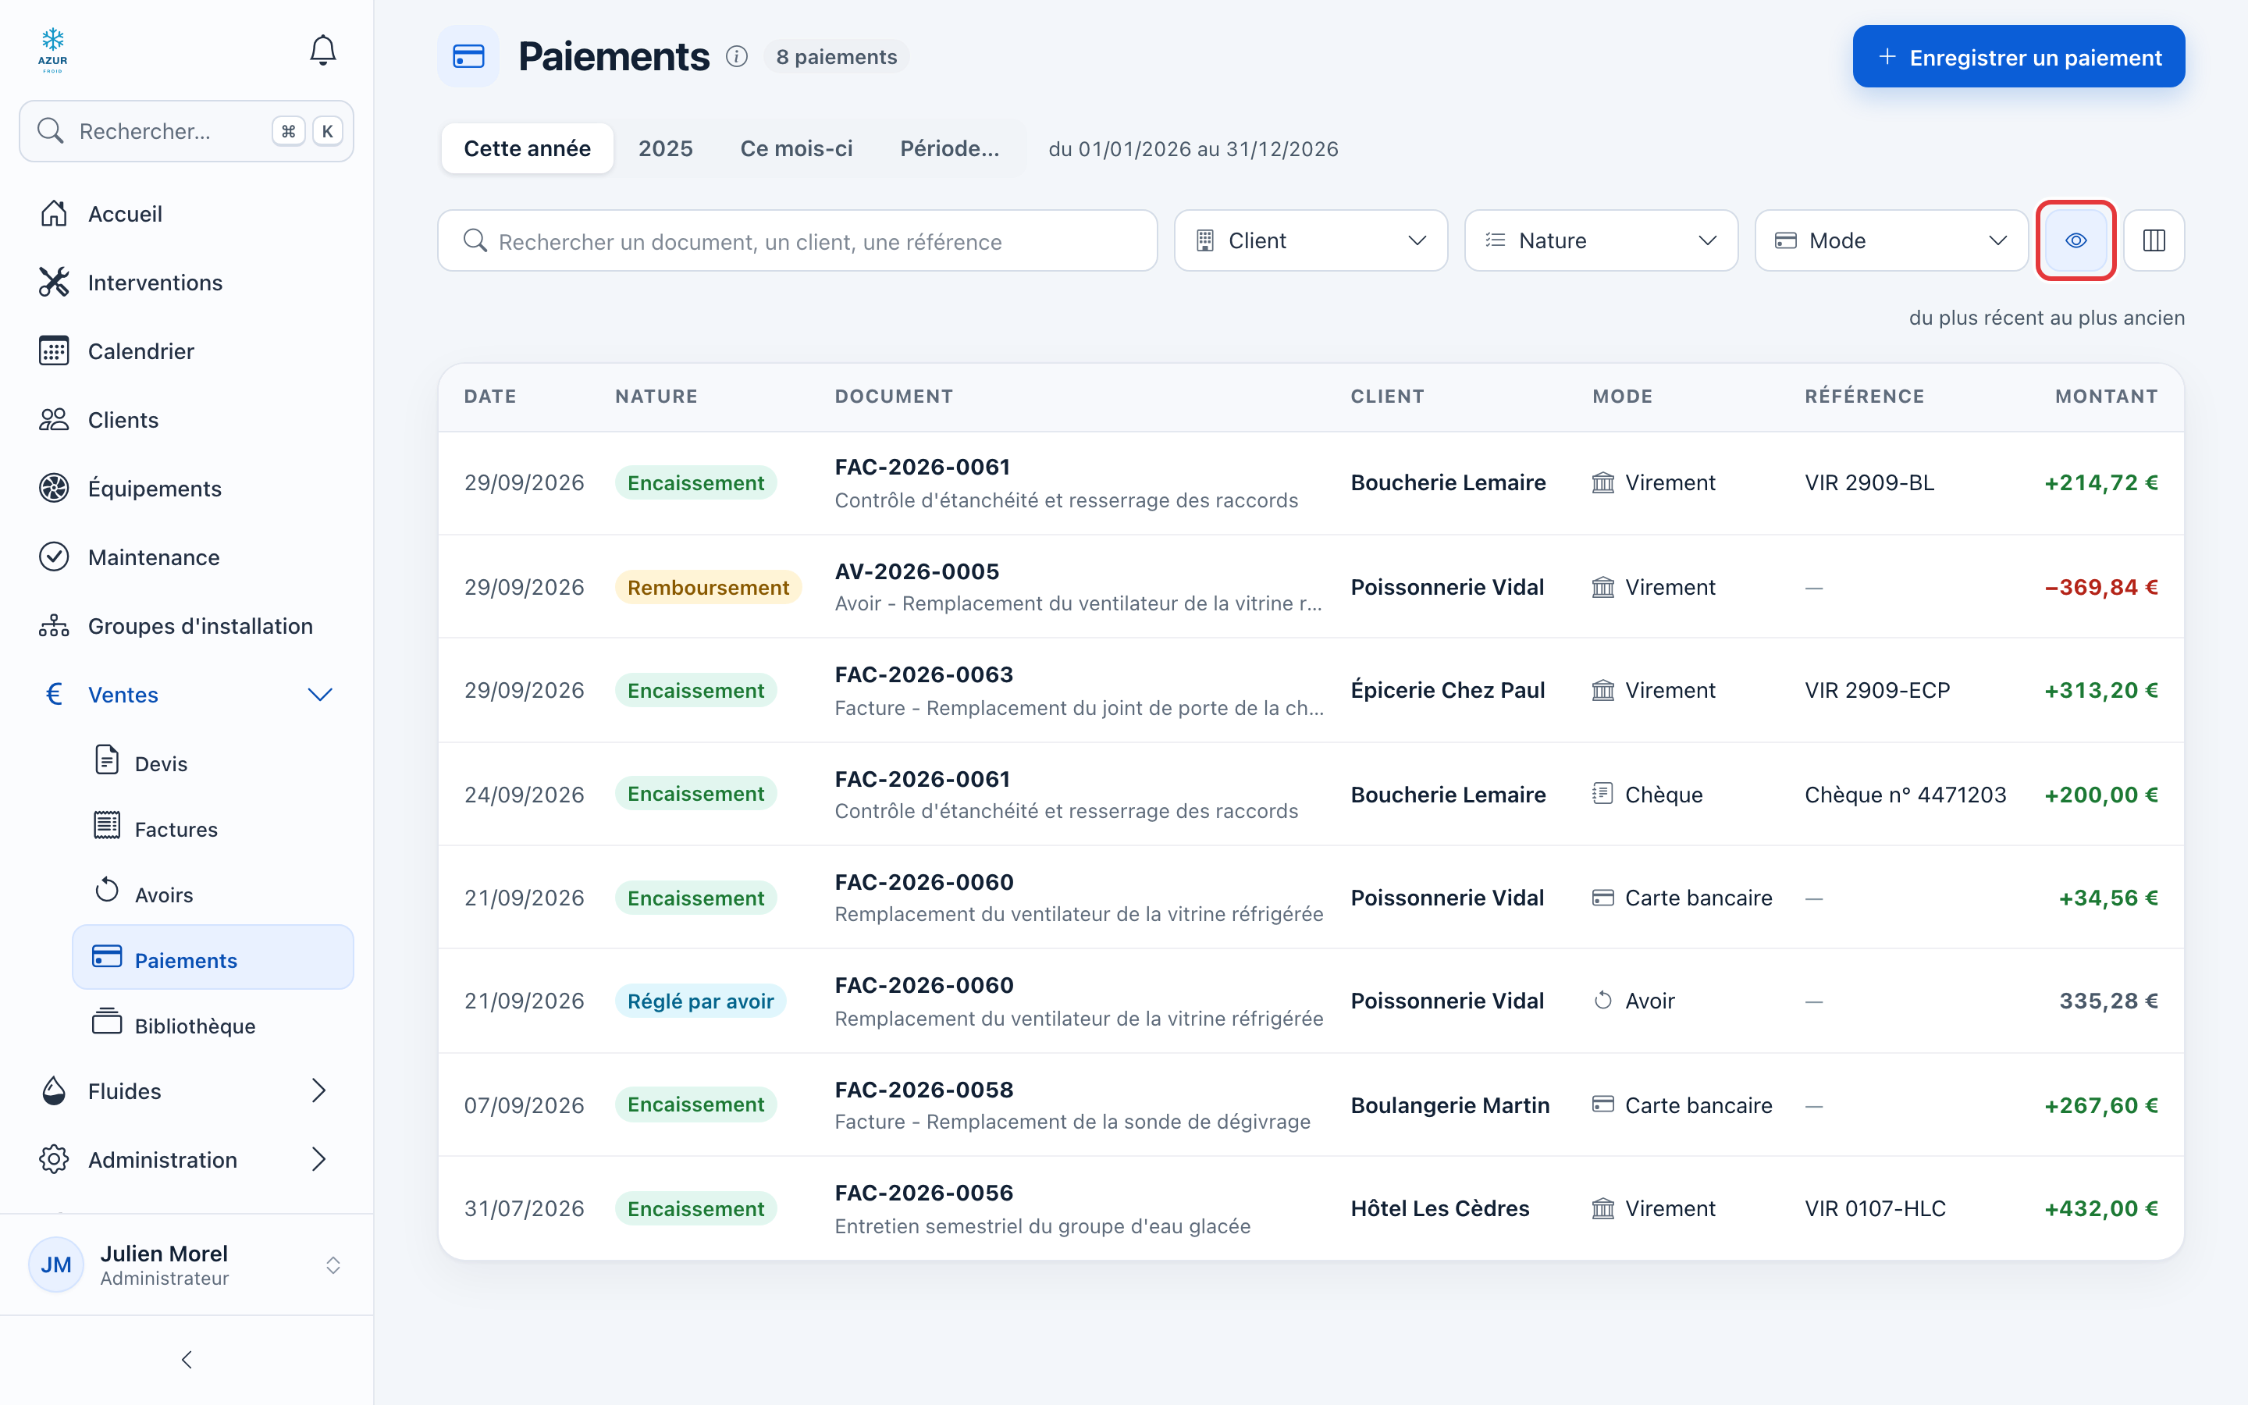This screenshot has height=1405, width=2248.
Task: Open the column layout settings icon
Action: click(2154, 240)
